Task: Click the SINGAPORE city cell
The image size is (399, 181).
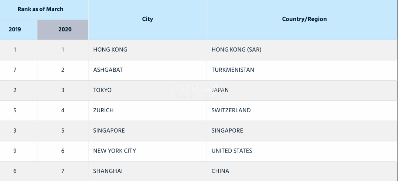Action: pyautogui.click(x=147, y=131)
